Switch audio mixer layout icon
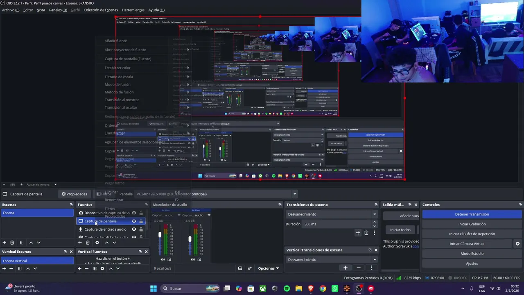524x295 pixels. (240, 268)
